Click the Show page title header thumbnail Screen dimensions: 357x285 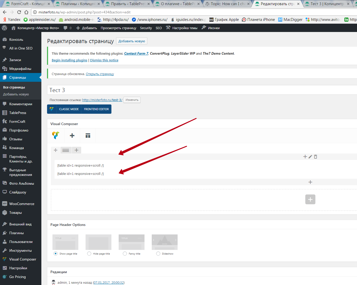[65, 242]
